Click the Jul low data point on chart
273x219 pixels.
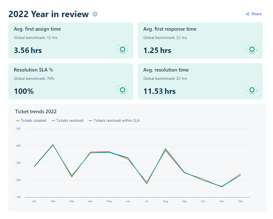click(x=147, y=183)
